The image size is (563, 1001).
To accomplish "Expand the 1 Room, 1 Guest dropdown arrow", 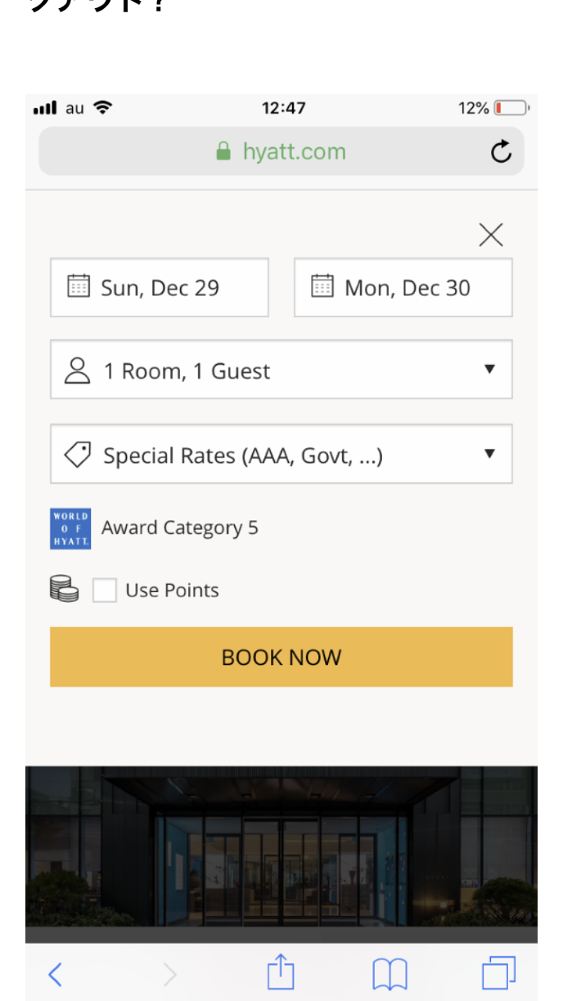I will coord(489,370).
